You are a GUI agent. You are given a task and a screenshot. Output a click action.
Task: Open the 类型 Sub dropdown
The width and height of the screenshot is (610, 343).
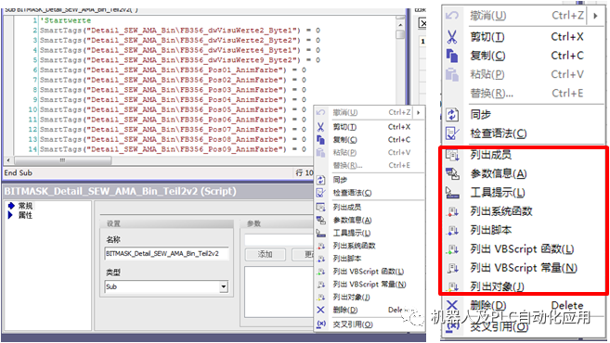(224, 286)
